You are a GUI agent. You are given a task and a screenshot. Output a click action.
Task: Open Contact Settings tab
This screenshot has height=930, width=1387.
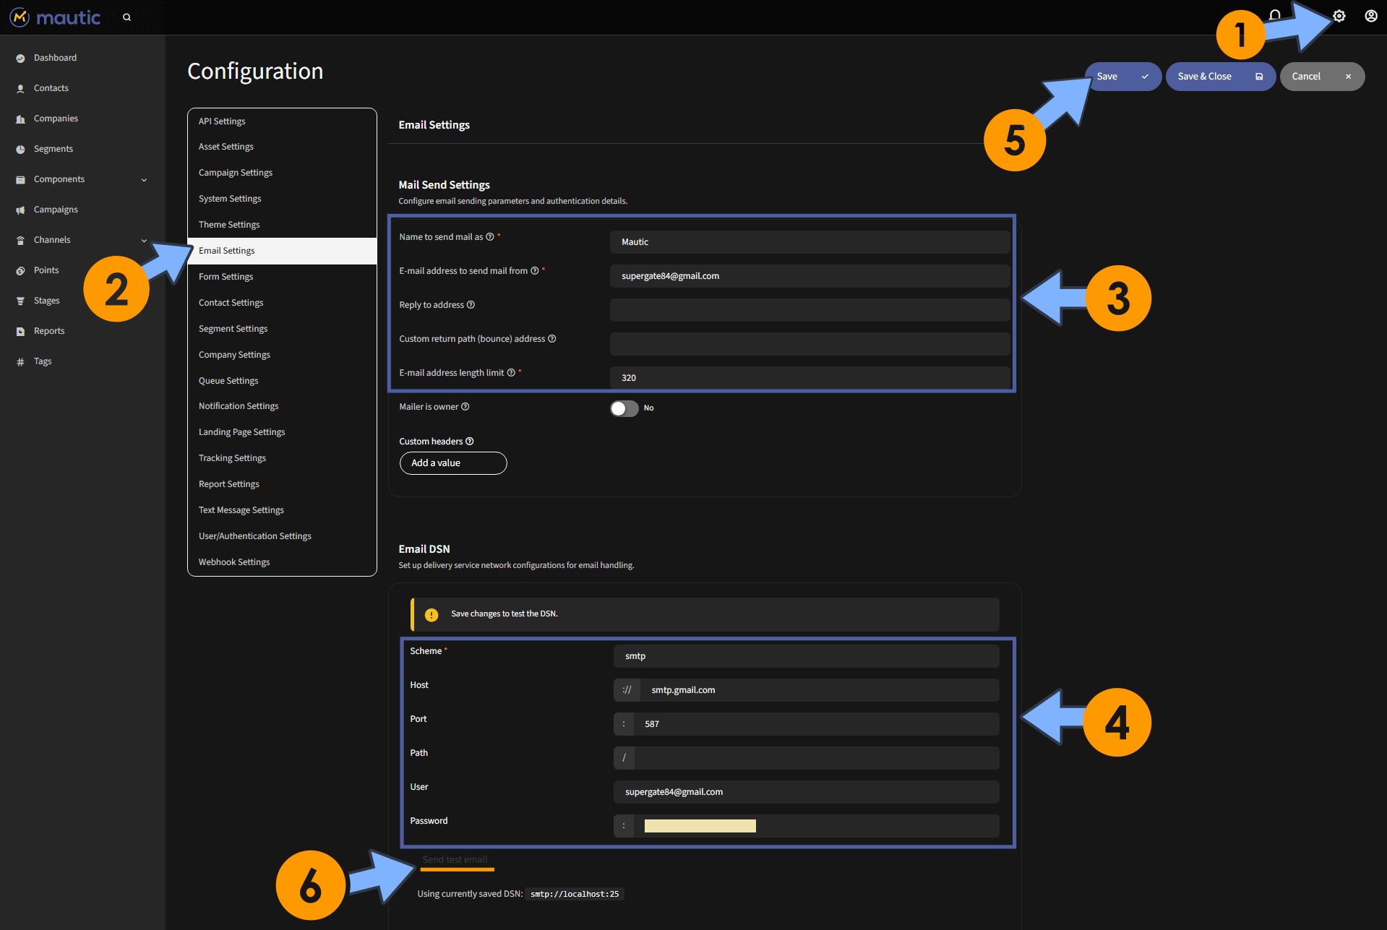282,303
